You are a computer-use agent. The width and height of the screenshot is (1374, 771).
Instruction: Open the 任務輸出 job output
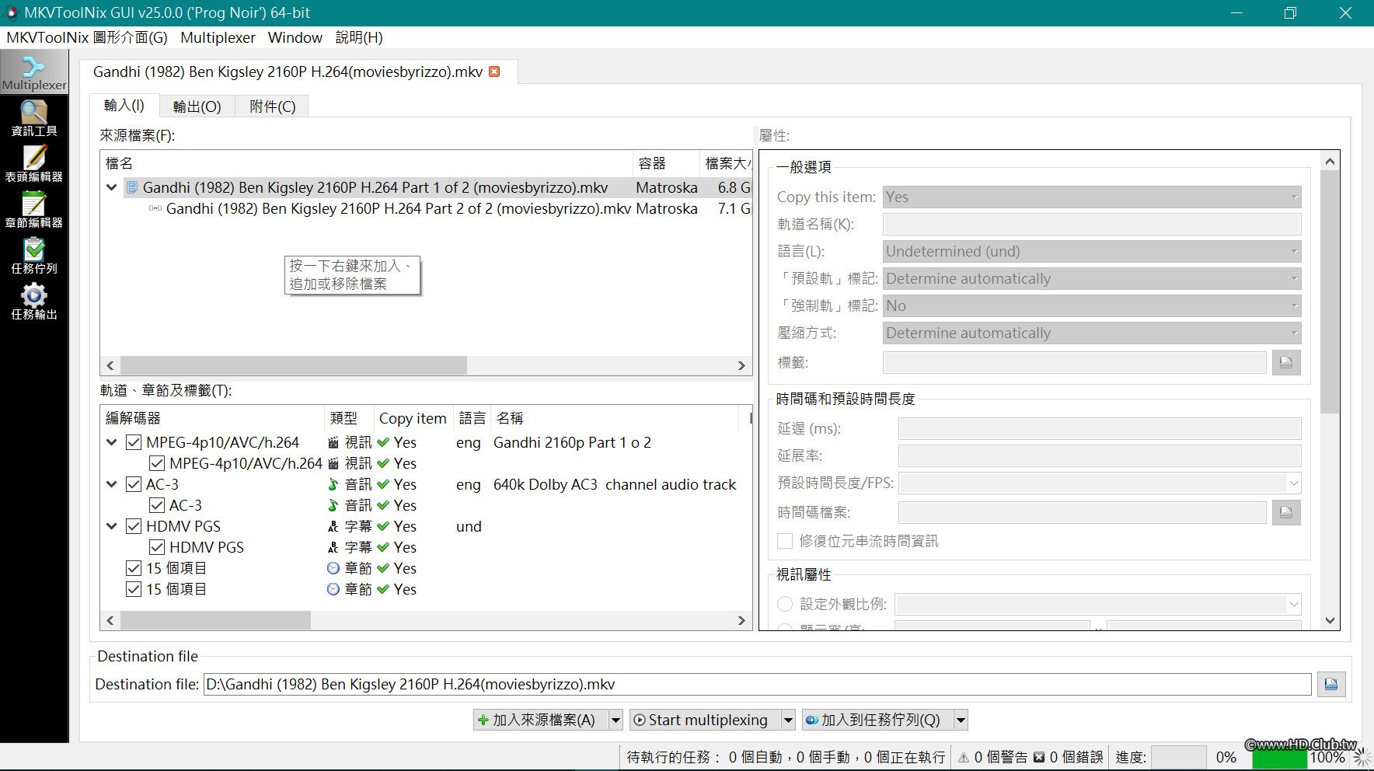click(x=34, y=302)
